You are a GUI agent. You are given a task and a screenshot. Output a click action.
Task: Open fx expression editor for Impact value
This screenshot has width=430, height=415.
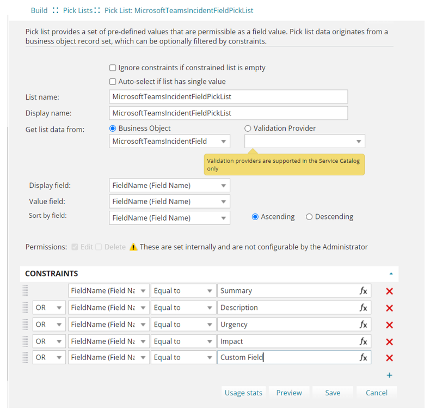pyautogui.click(x=364, y=341)
